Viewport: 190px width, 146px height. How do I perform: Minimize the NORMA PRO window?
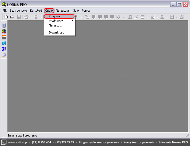(x=173, y=5)
